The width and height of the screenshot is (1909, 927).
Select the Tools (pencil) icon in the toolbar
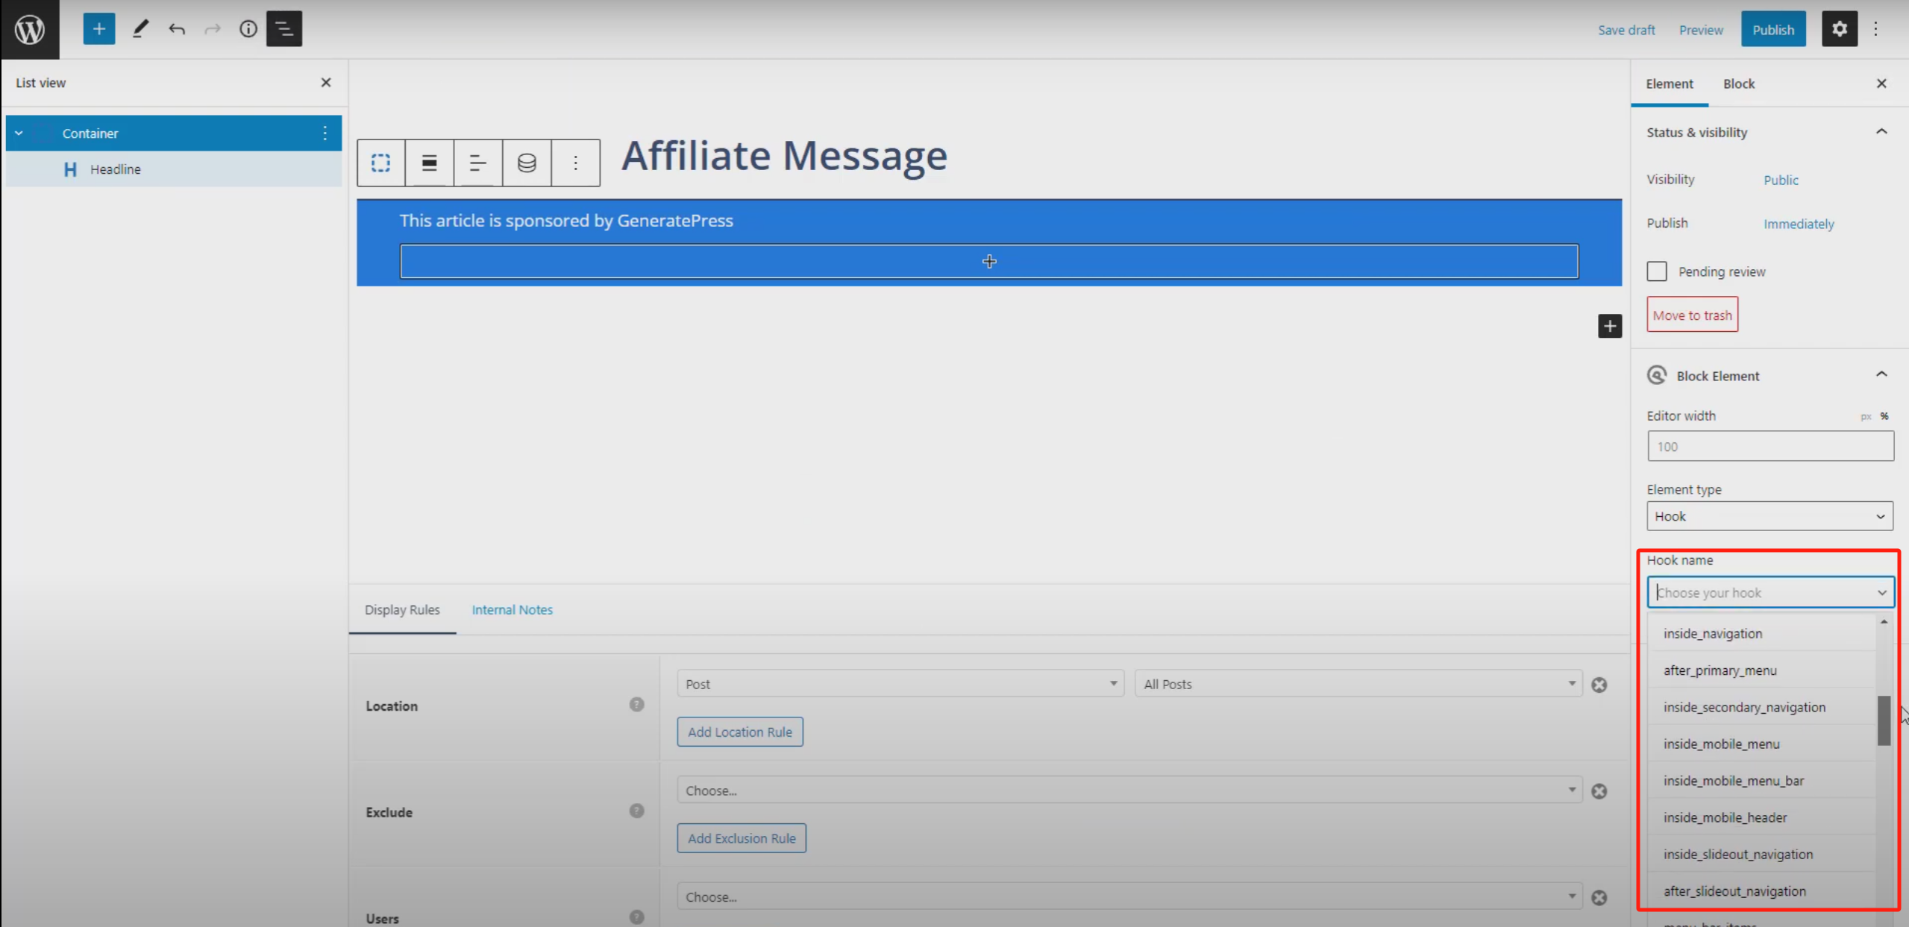tap(140, 28)
